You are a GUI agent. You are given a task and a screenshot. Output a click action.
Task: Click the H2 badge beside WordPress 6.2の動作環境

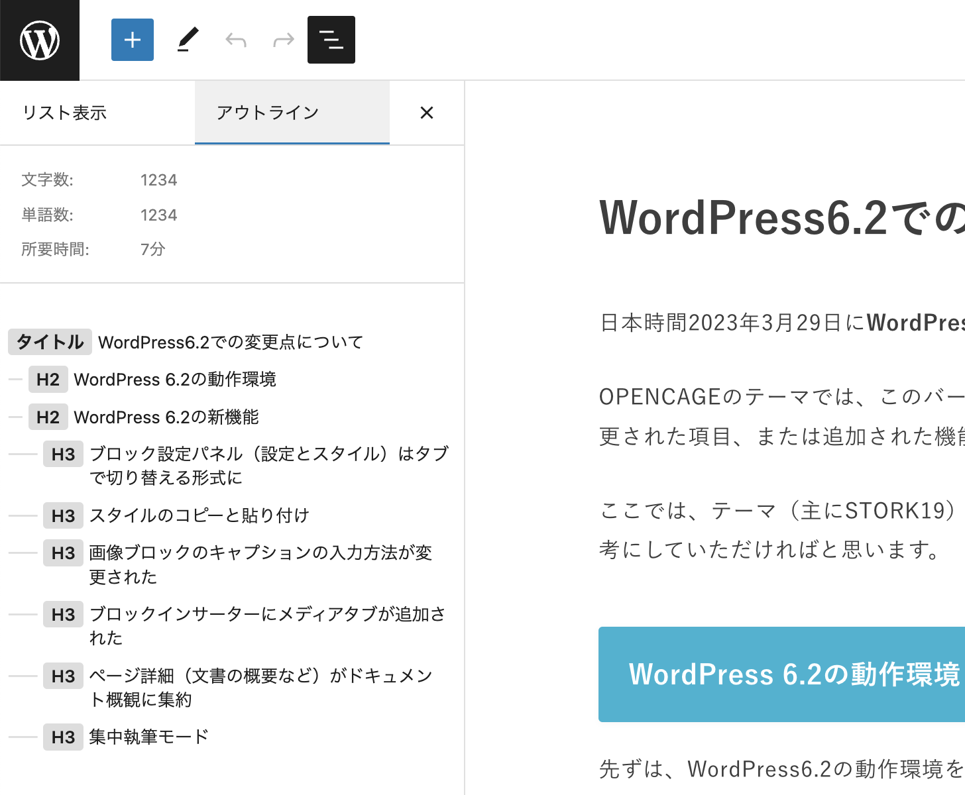[48, 379]
